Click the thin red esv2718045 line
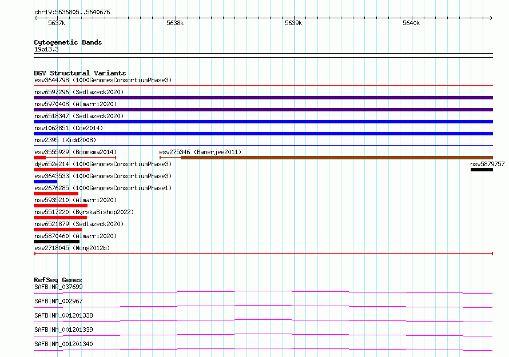 coord(263,254)
